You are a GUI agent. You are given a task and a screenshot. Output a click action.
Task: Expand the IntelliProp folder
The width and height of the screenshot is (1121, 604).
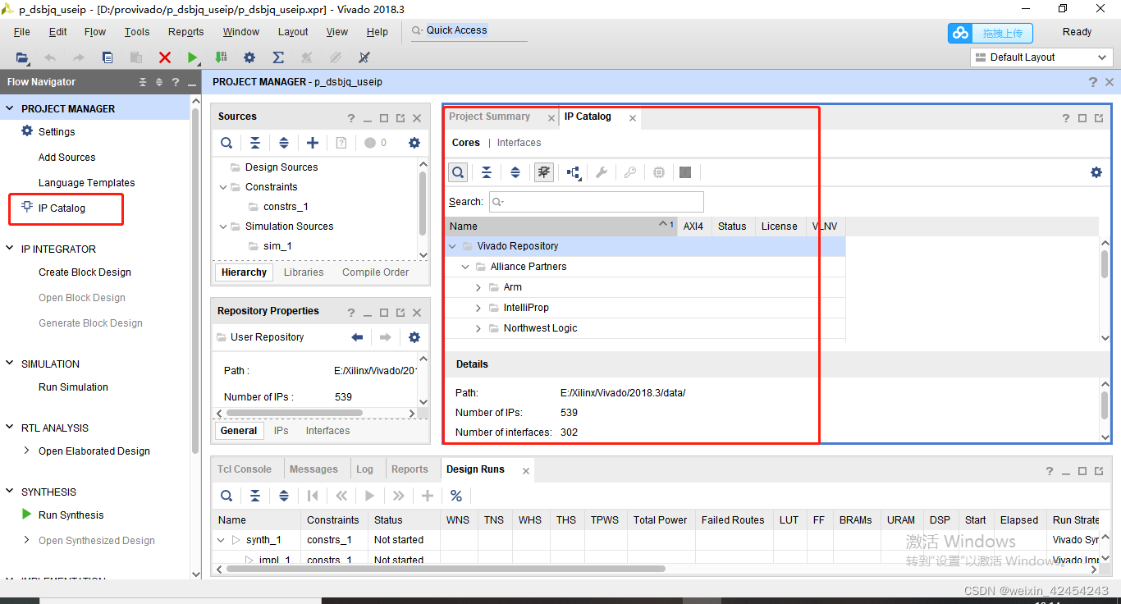point(478,308)
